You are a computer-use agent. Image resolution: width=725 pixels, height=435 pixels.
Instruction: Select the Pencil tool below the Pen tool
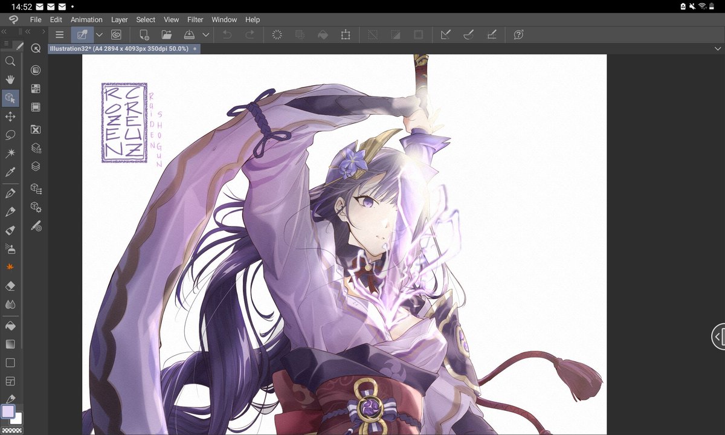tap(10, 211)
